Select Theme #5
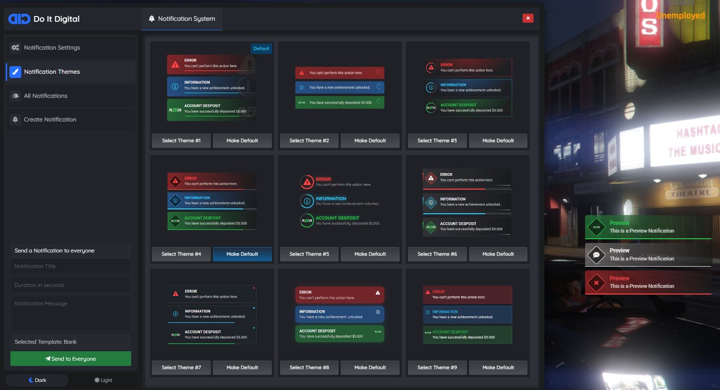 (x=309, y=254)
